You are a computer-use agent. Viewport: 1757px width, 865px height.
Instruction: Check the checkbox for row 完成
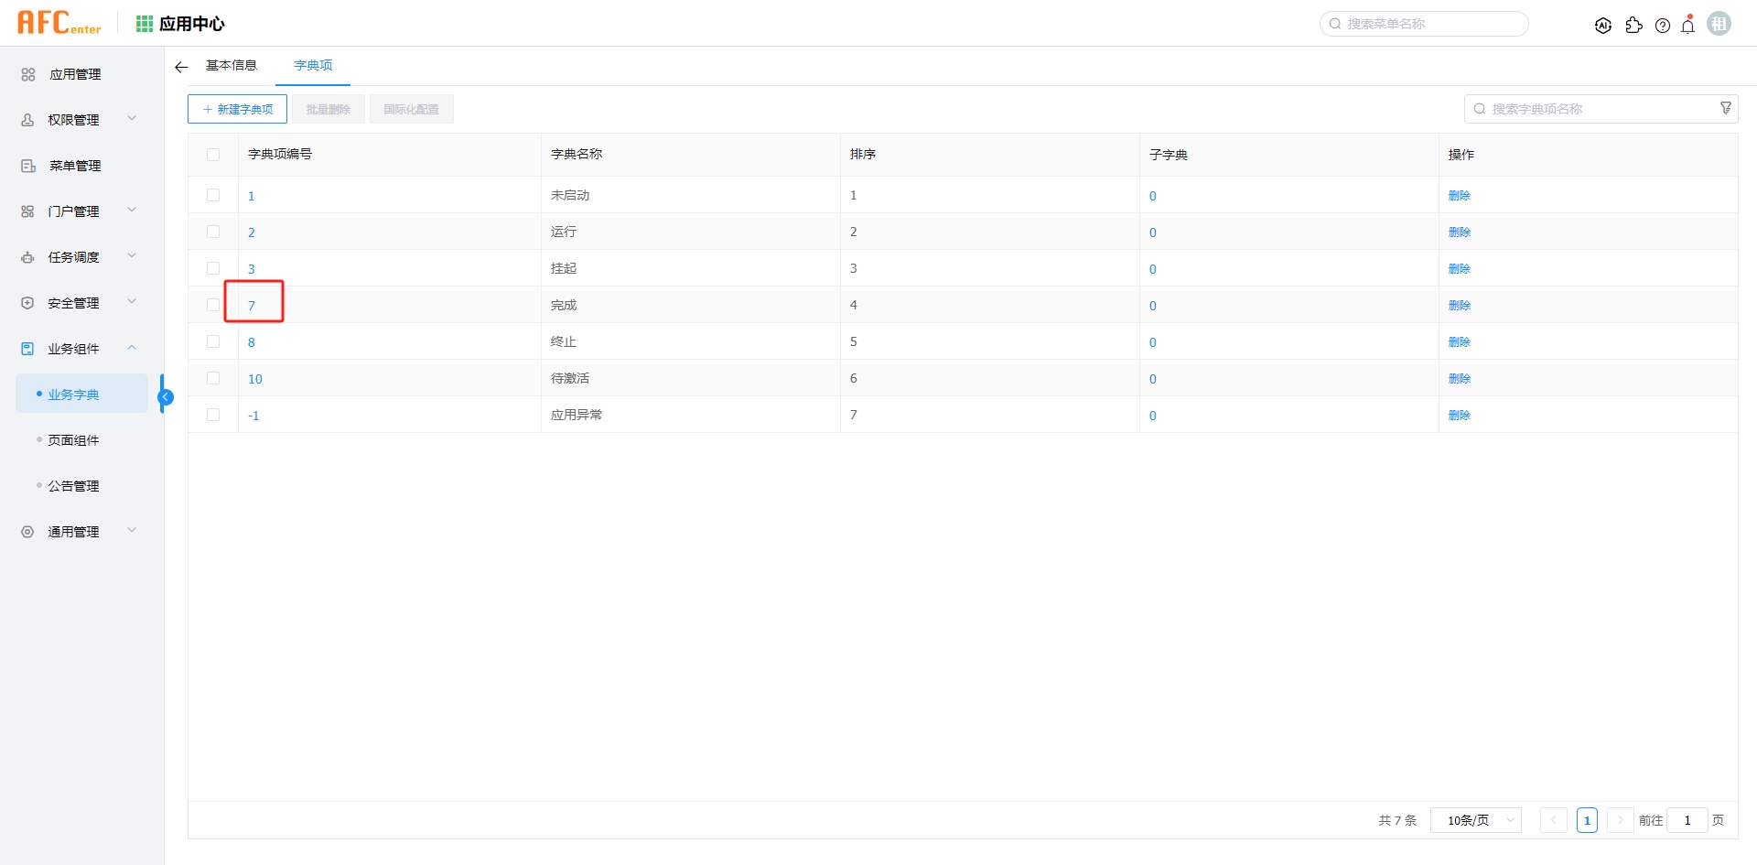click(x=213, y=303)
